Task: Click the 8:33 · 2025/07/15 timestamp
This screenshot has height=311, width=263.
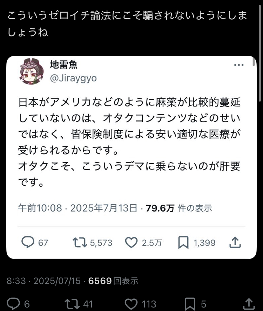Action: point(43,281)
